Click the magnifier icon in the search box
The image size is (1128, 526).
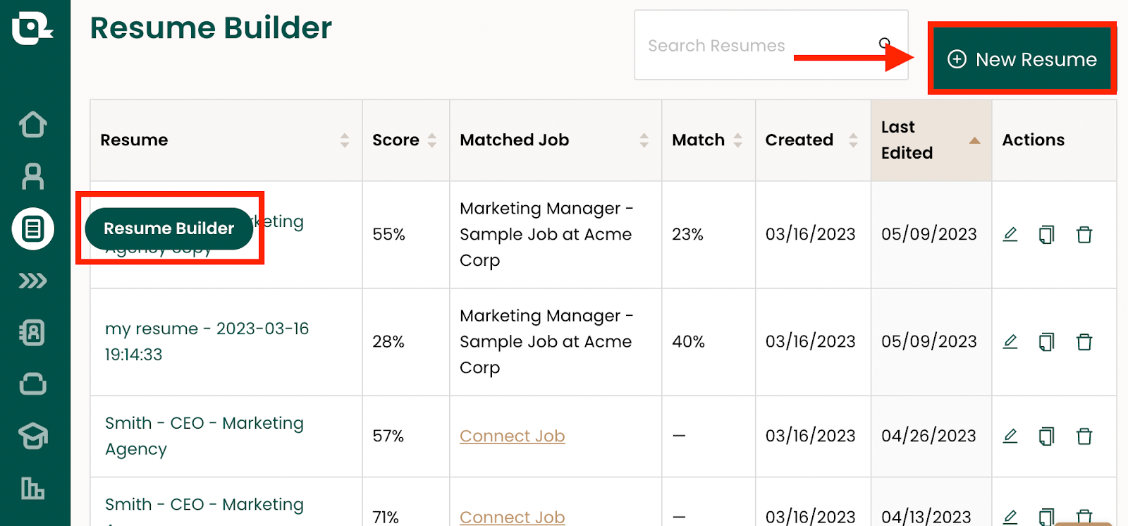coord(885,42)
